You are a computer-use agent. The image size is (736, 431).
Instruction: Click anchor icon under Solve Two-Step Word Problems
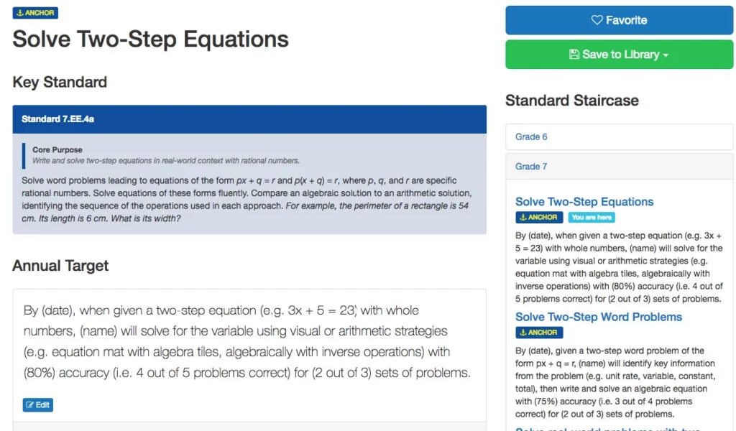pos(522,333)
